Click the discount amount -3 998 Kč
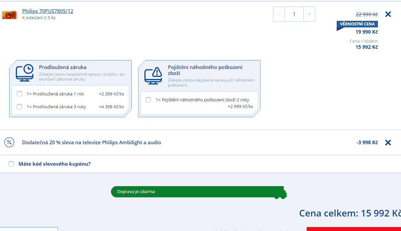 [367, 143]
